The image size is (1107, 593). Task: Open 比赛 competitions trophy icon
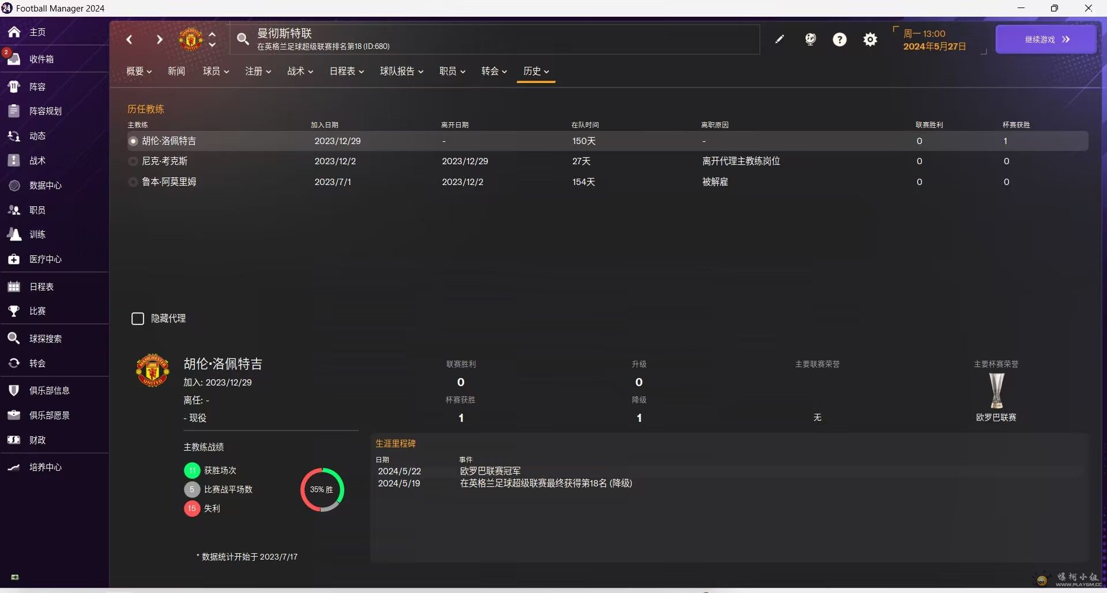point(14,311)
